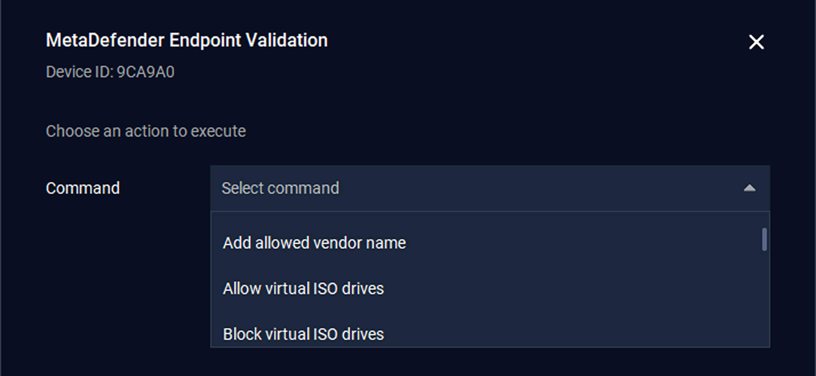Click the Device ID 9CA9A0 text

[110, 72]
